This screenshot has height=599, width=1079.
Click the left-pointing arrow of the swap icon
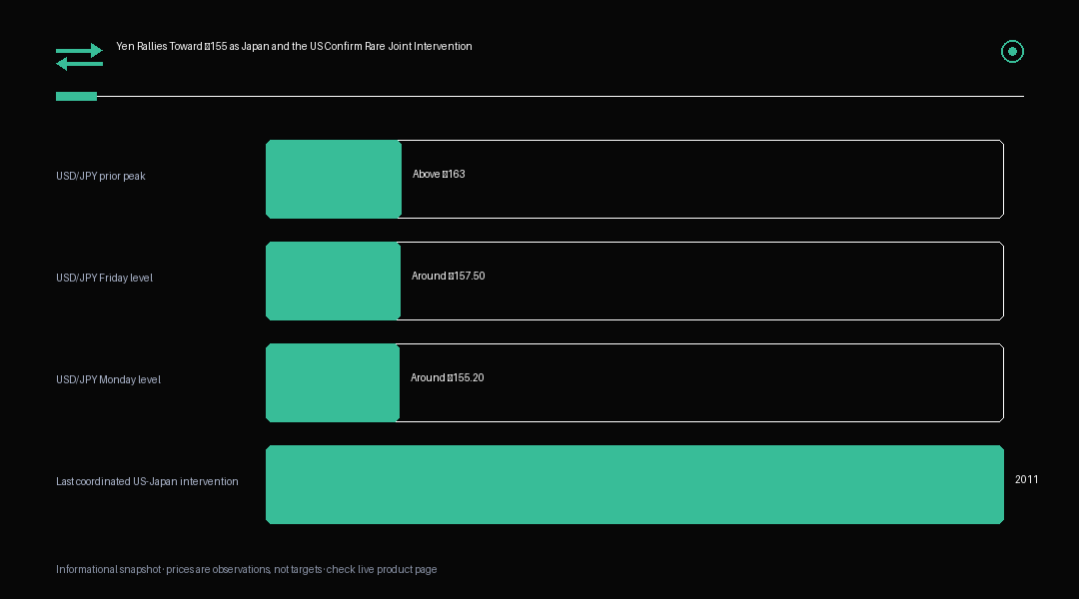pyautogui.click(x=79, y=64)
